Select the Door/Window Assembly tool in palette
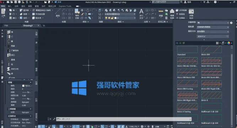 (x=13, y=51)
